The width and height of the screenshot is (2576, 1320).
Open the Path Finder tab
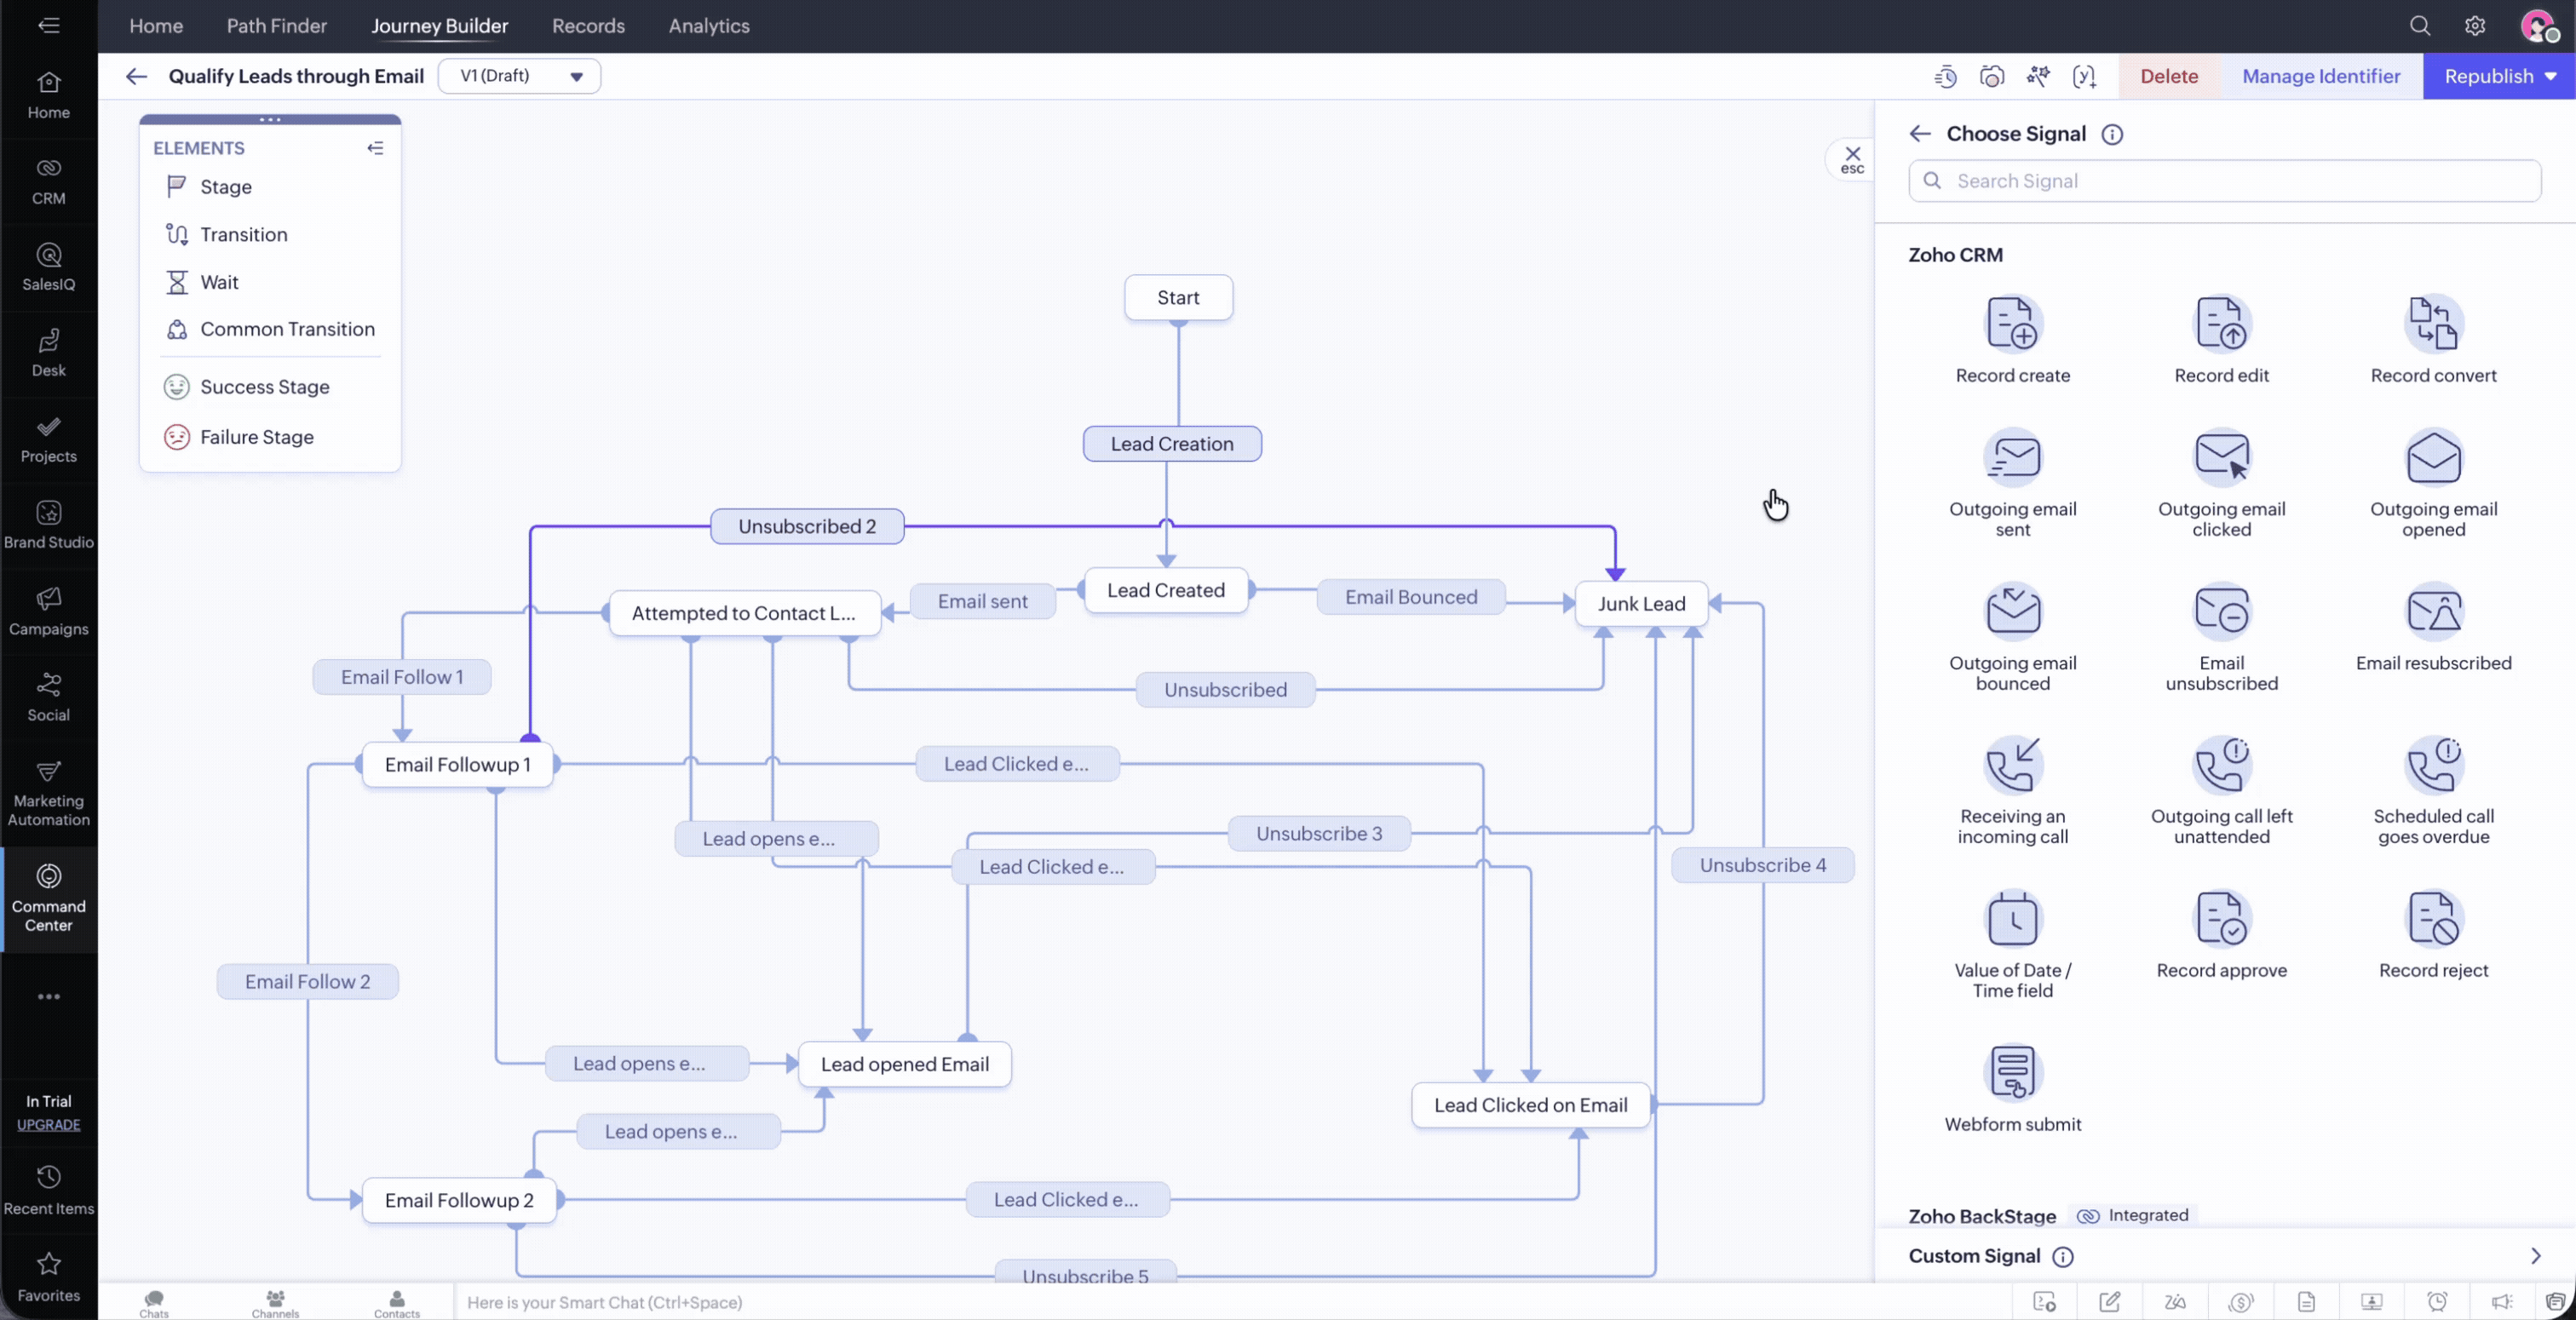click(x=276, y=26)
